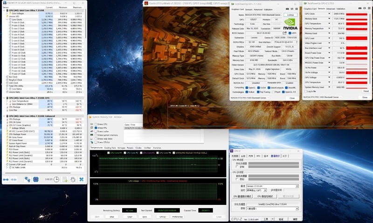The image size is (373, 223).
Task: Click HWiNFO expand-columns double arrow icon
Action: click(x=6, y=180)
